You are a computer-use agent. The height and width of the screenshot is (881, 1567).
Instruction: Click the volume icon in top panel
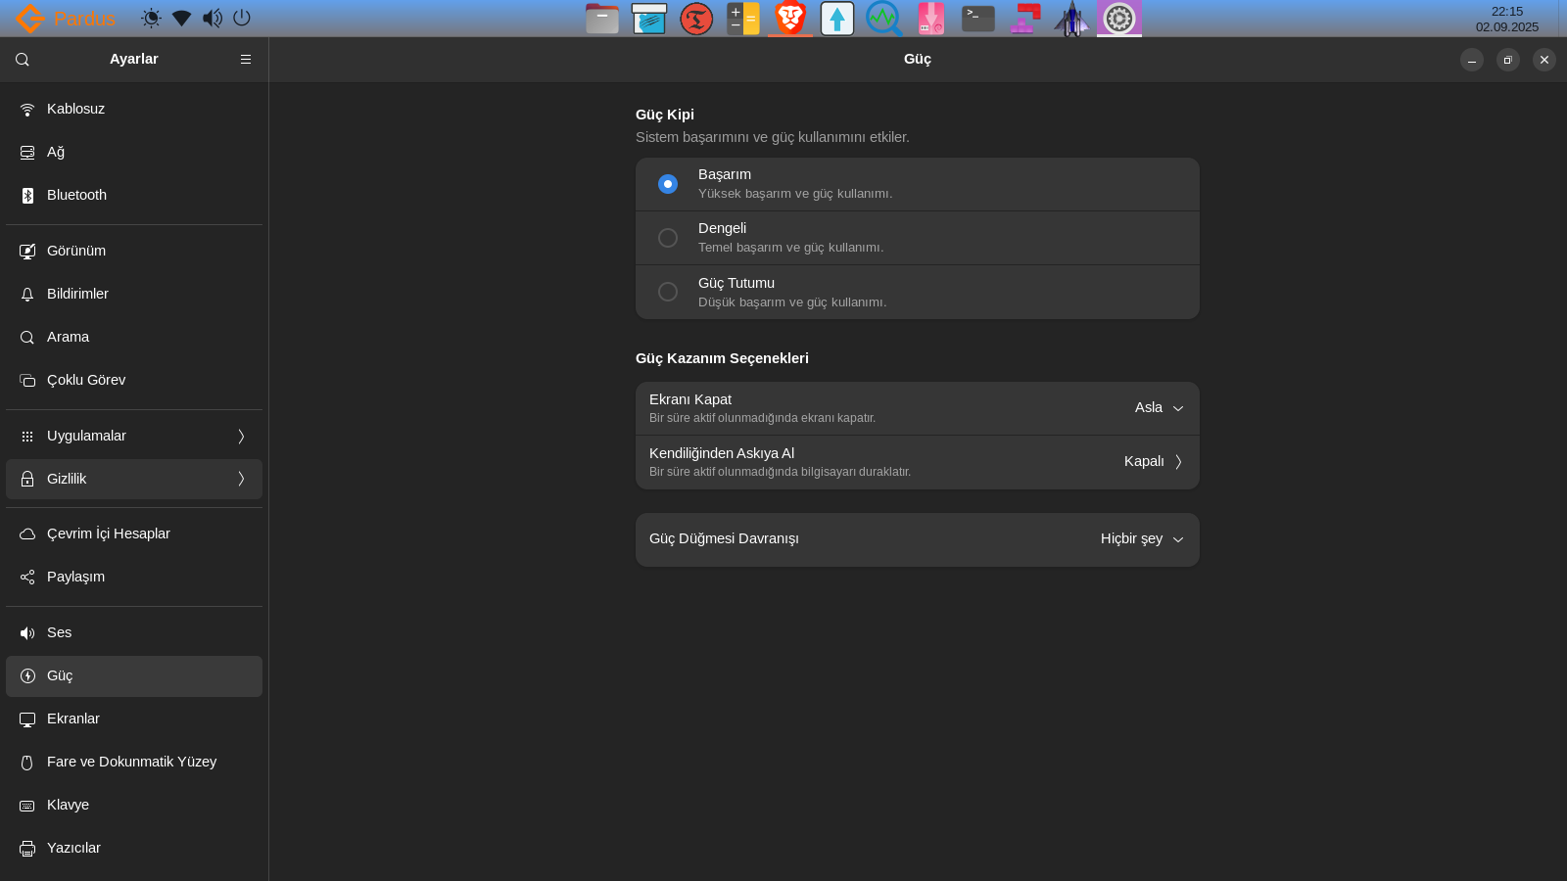(x=212, y=18)
